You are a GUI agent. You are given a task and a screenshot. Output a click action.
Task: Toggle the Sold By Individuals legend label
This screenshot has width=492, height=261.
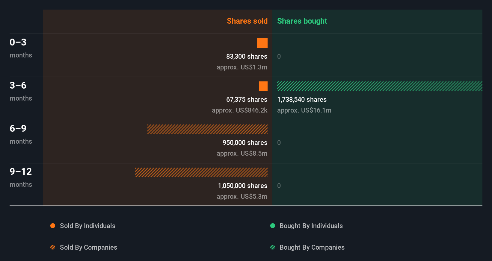(87, 226)
